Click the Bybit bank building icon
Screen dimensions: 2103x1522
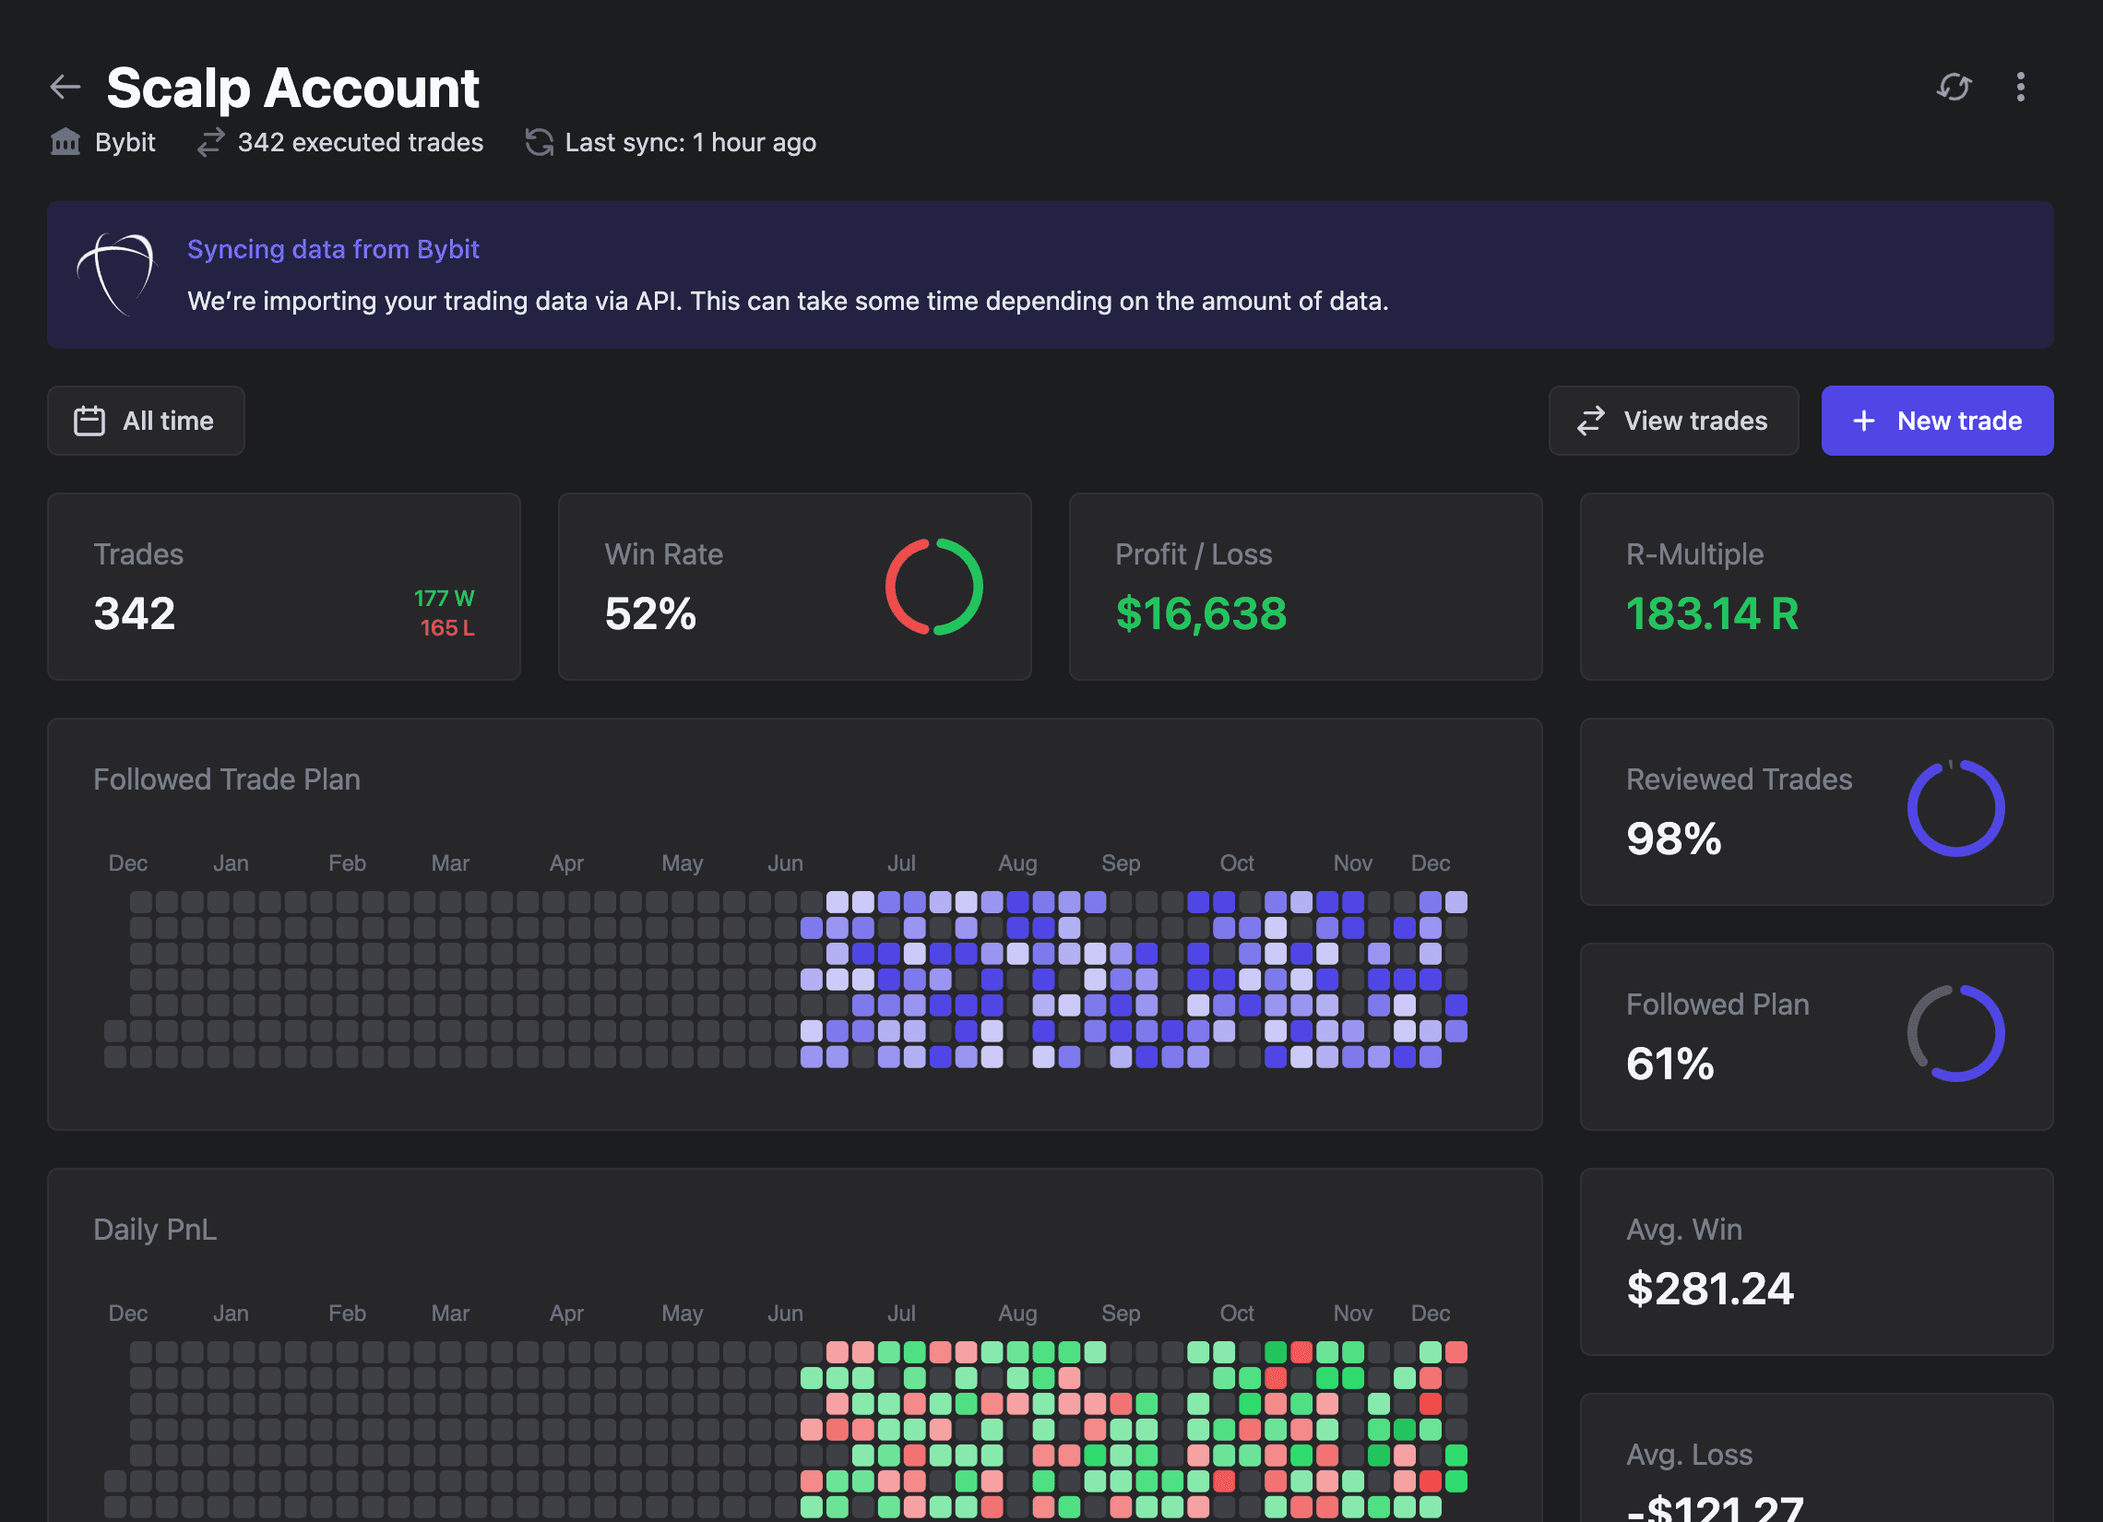tap(65, 142)
